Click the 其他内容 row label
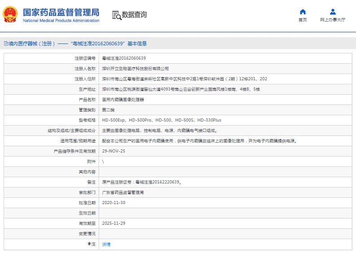This screenshot has width=356, height=253. [x=87, y=172]
